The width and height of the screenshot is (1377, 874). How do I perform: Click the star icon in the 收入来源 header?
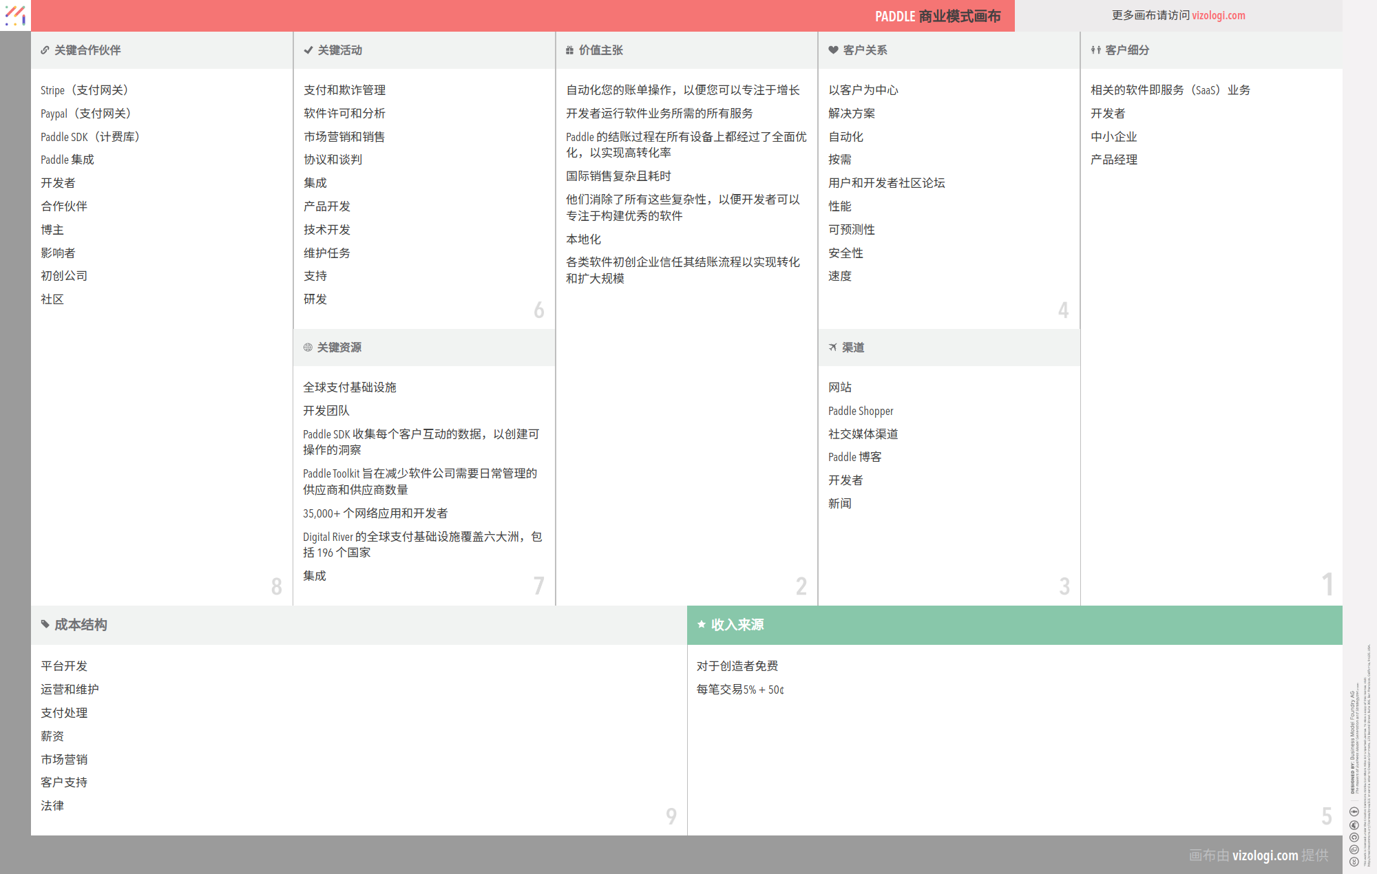click(702, 625)
